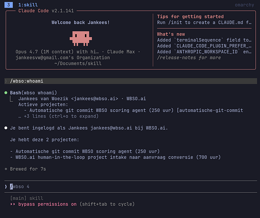260x218 pixels.
Task: Click the ~/Documents/skill path
Action: click(x=78, y=64)
